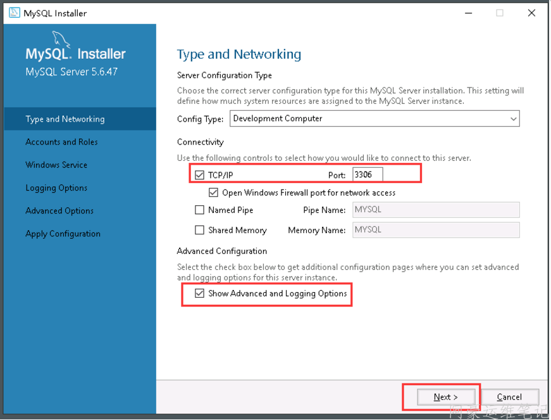Toggle the TCP/IP checkbox
551x420 pixels.
click(200, 175)
